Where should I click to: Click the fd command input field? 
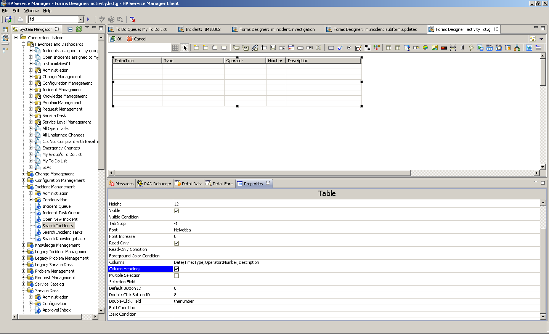coord(53,19)
